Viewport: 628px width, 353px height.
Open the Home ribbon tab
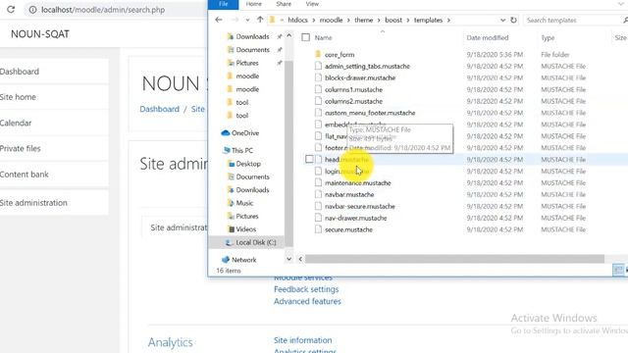(x=253, y=4)
